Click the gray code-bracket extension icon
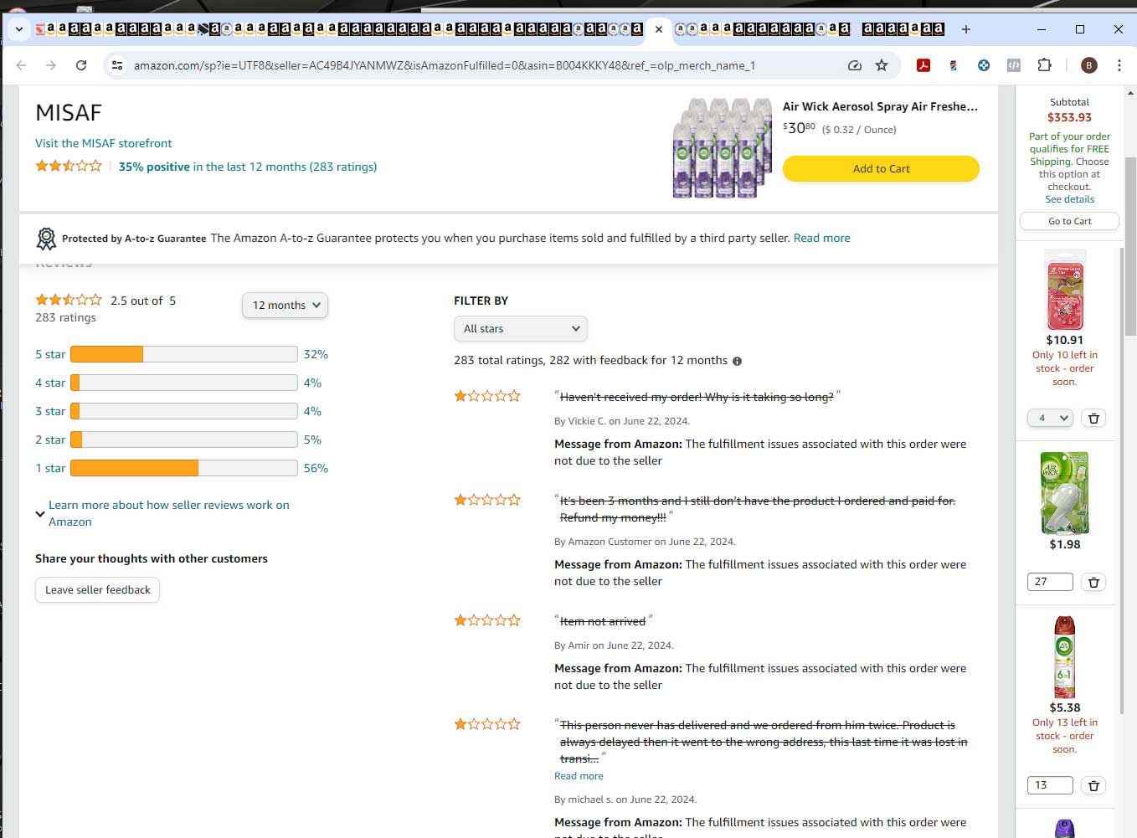 1014,65
